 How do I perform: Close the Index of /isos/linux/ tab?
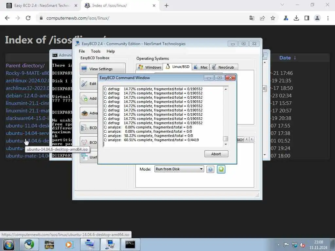click(154, 6)
